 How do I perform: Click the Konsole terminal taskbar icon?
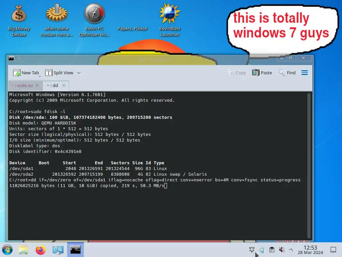pos(75,250)
